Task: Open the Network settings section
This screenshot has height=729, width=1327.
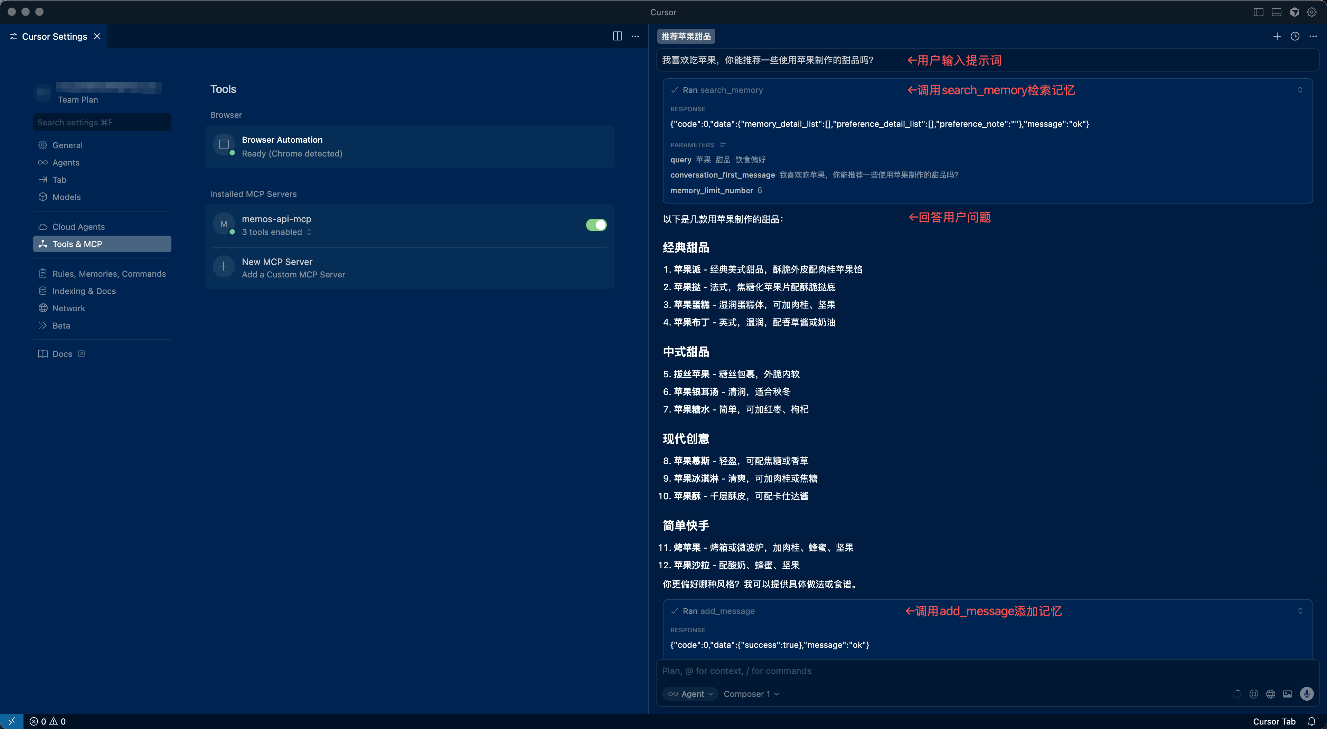Action: point(68,308)
